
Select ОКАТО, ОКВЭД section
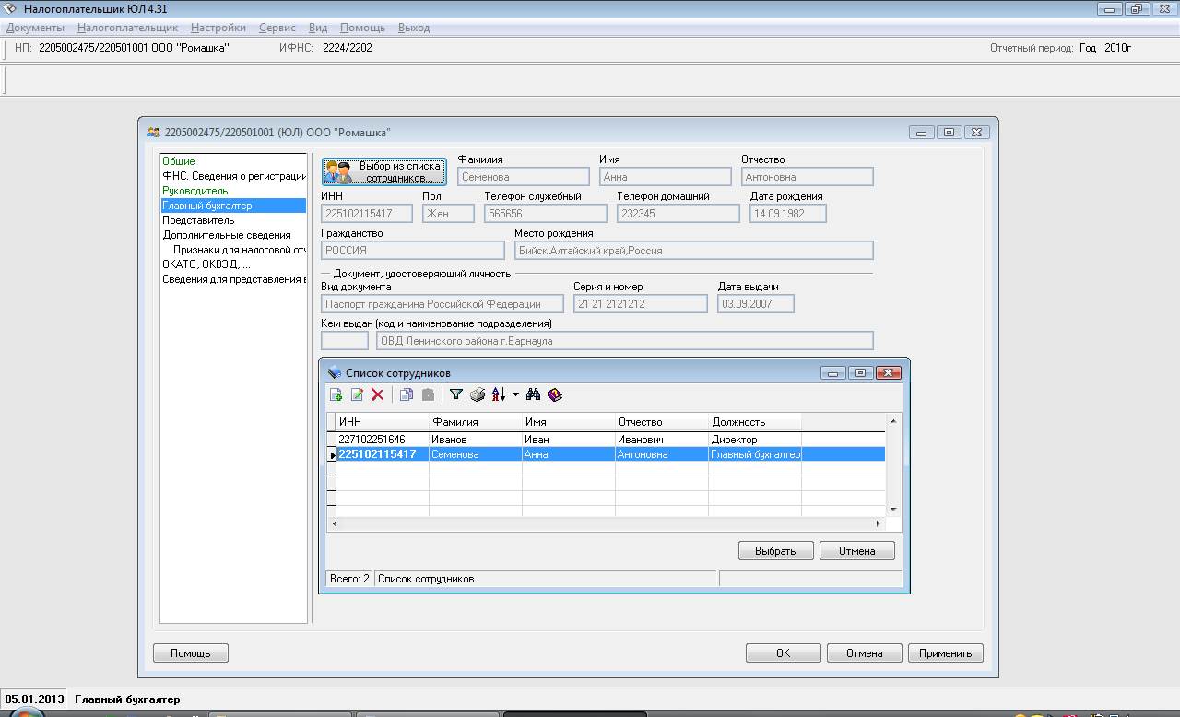coord(206,264)
